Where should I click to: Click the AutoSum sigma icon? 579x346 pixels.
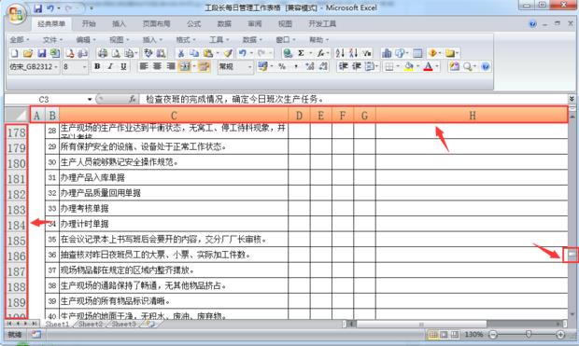click(x=301, y=53)
